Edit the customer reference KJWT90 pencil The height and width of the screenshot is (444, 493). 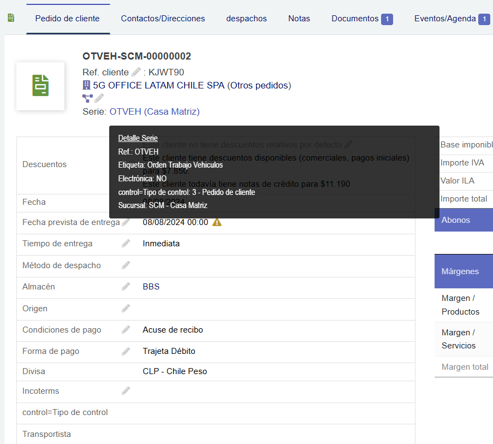(x=136, y=72)
